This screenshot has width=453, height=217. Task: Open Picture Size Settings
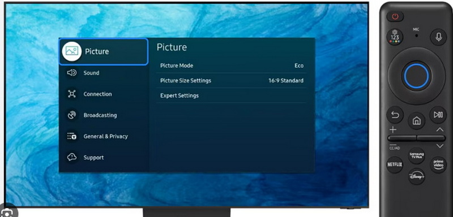[232, 81]
